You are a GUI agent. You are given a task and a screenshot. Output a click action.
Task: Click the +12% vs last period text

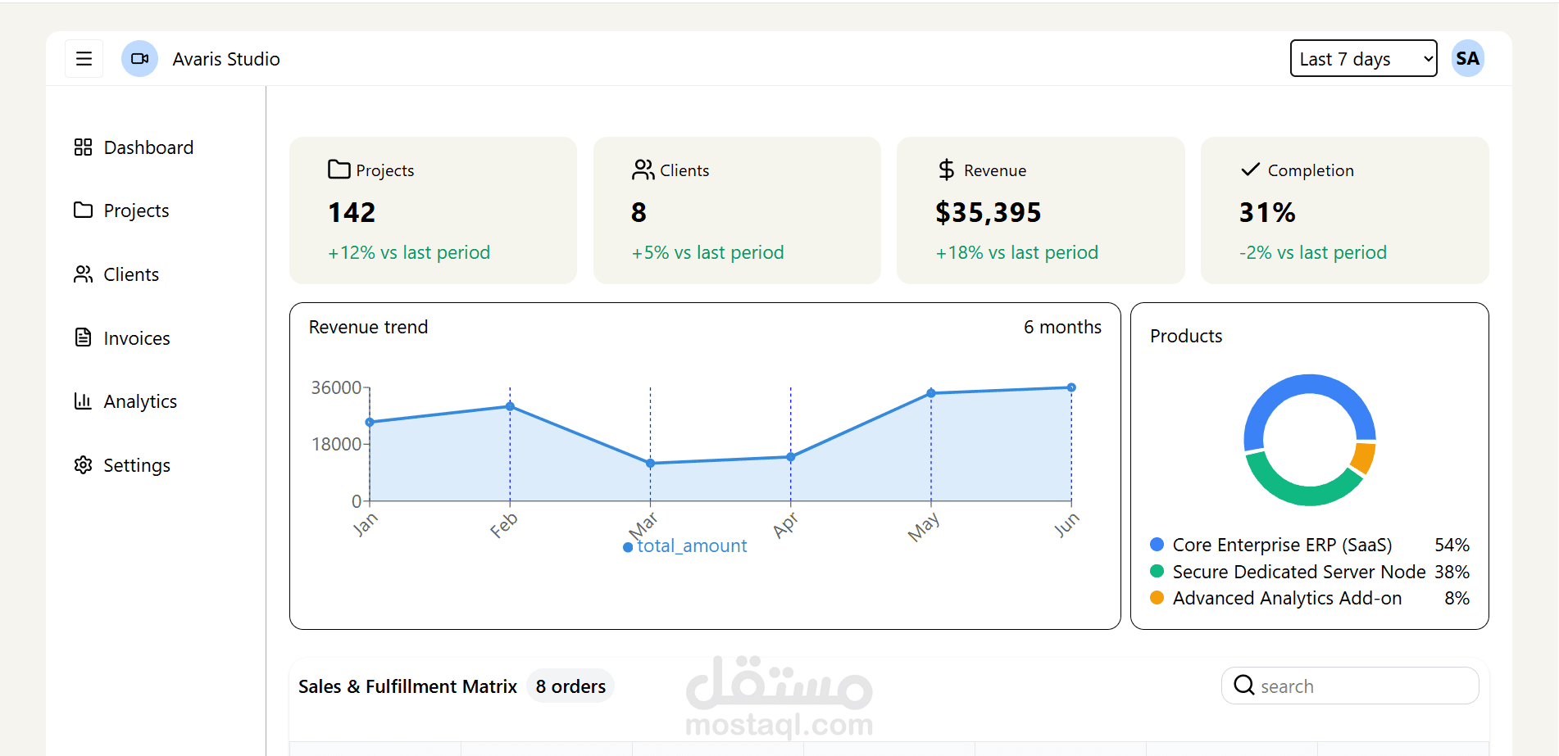(x=409, y=252)
